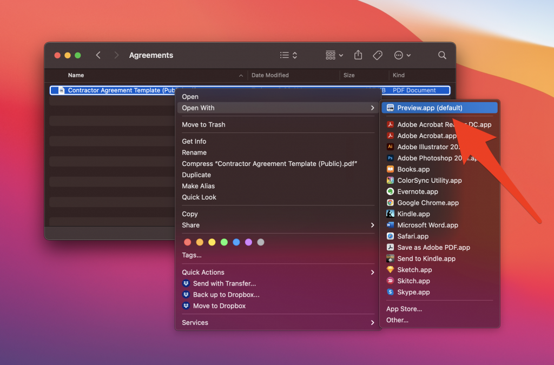Expand the Share submenu
The width and height of the screenshot is (554, 365).
pos(278,225)
